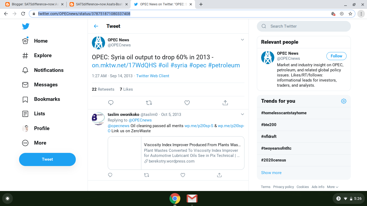The image size is (367, 206).
Task: Go back in browser history
Action: pos(6,14)
